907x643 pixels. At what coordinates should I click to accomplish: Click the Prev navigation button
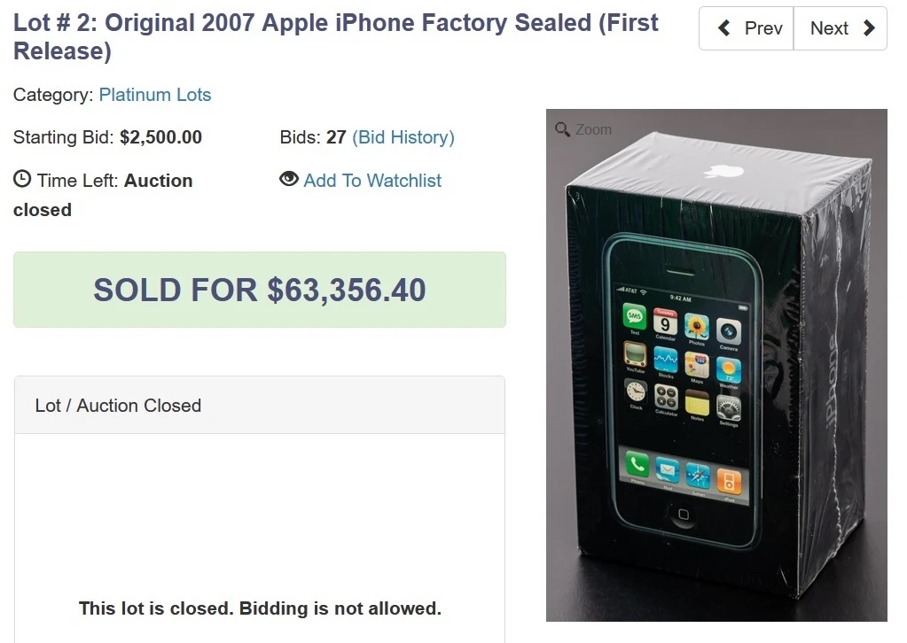pos(746,27)
